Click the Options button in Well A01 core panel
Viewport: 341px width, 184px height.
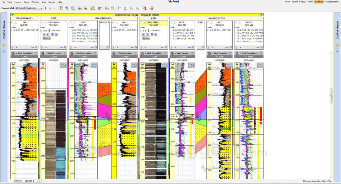[x=47, y=38]
